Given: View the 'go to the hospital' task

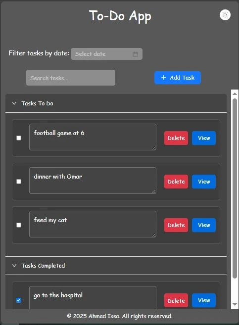Looking at the screenshot, I should click(x=204, y=300).
